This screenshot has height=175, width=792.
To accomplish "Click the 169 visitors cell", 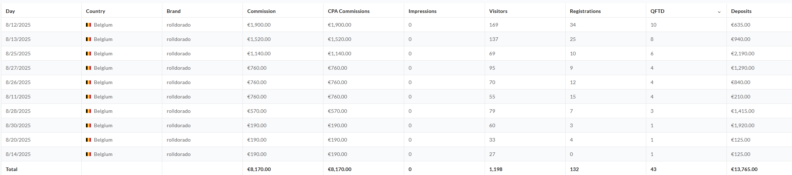I will (x=525, y=25).
